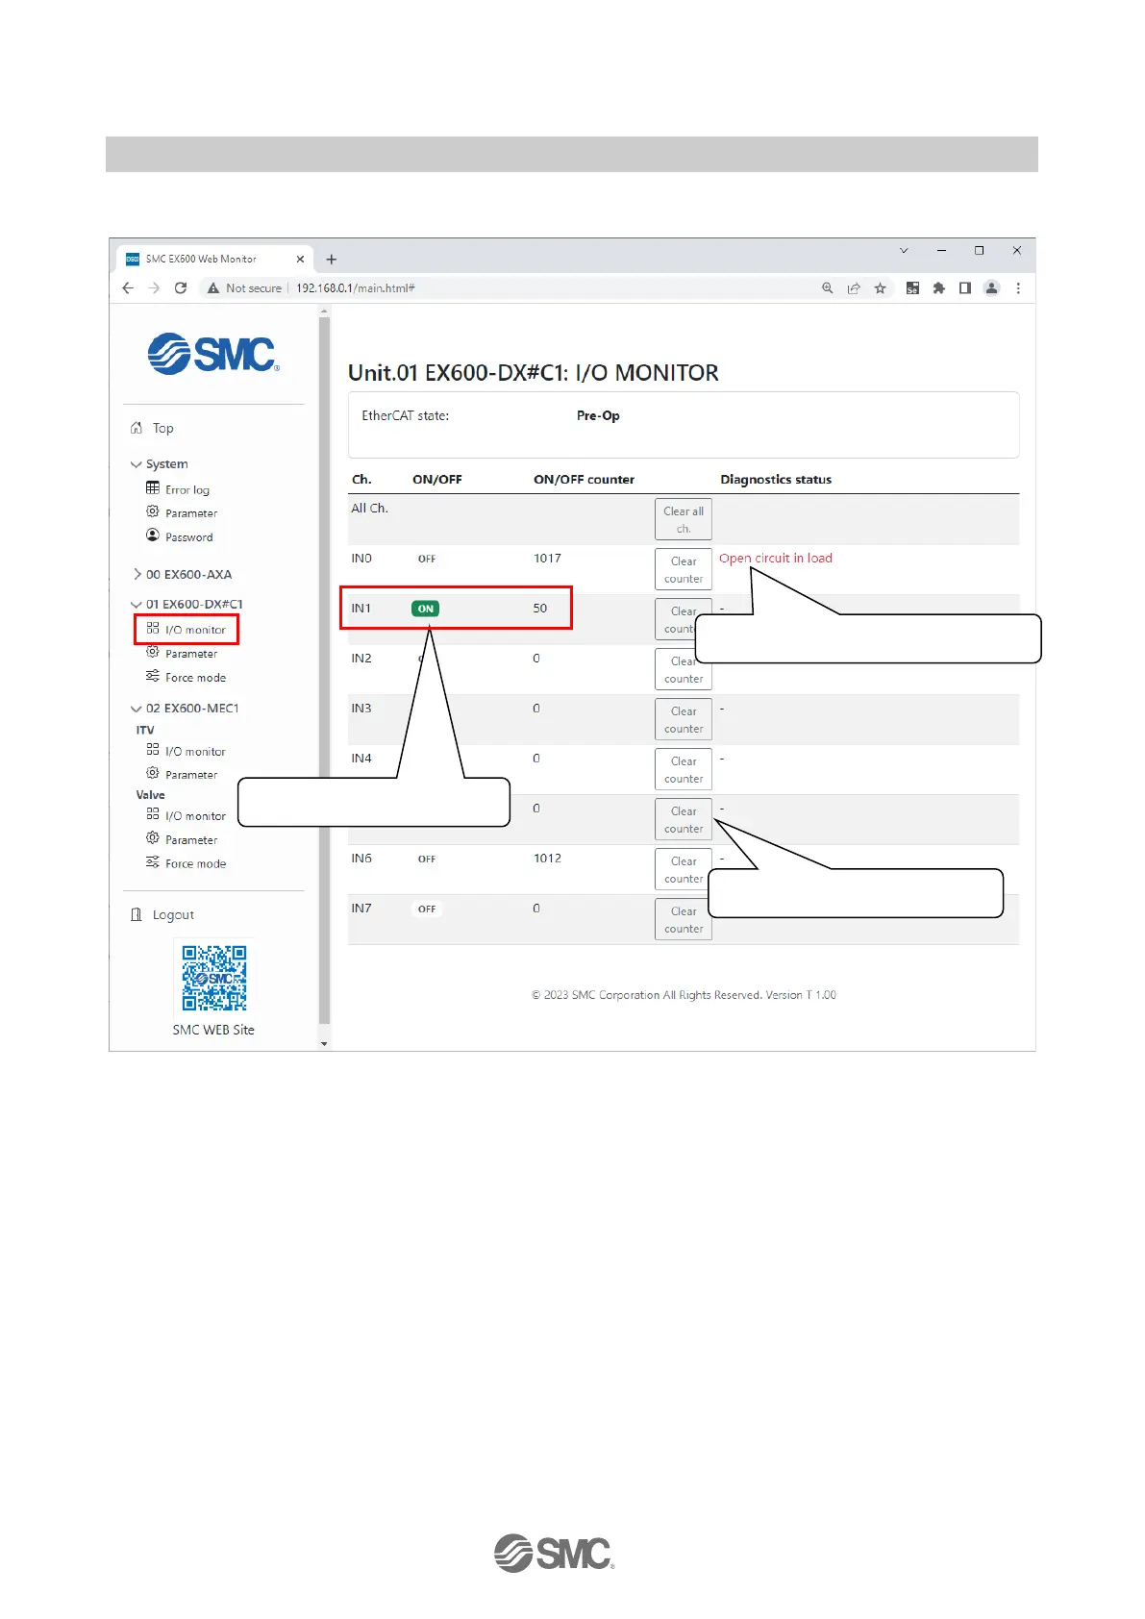Click the SMC logo in the sidebar
Viewport: 1145px width, 1619px height.
pyautogui.click(x=213, y=354)
